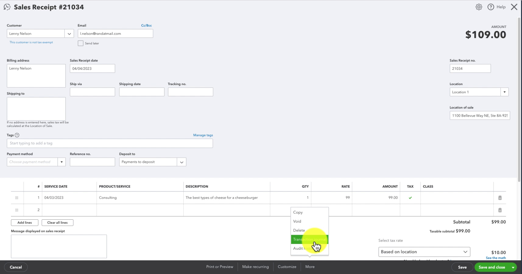This screenshot has height=274, width=522.
Task: Select Void in the popup menu
Action: 310,221
